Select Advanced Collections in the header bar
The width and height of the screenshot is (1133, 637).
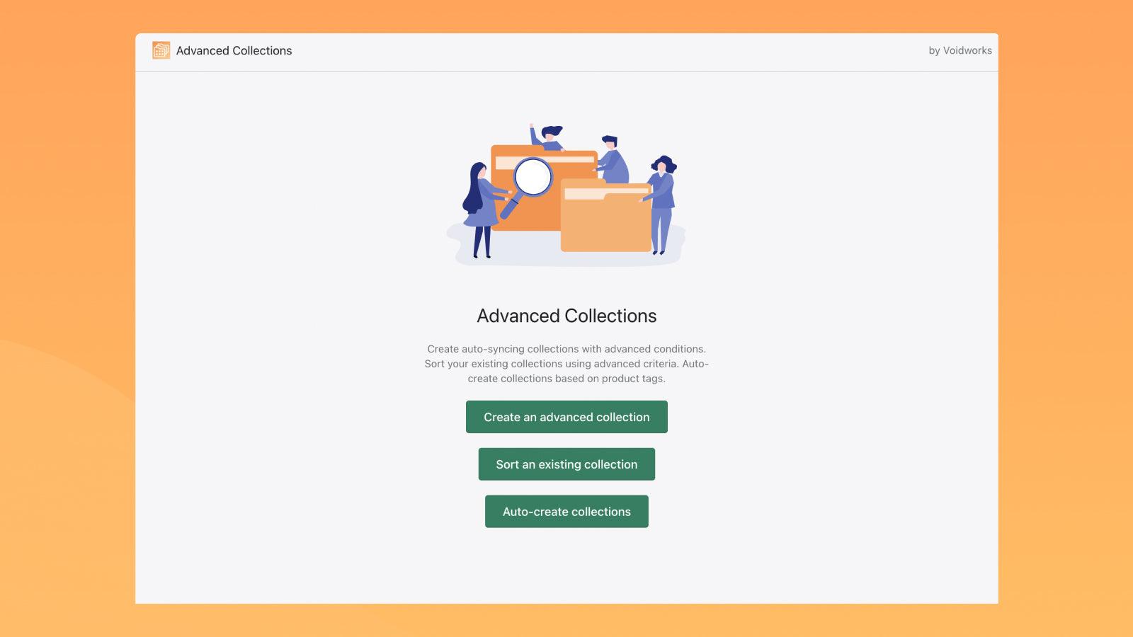pyautogui.click(x=234, y=50)
